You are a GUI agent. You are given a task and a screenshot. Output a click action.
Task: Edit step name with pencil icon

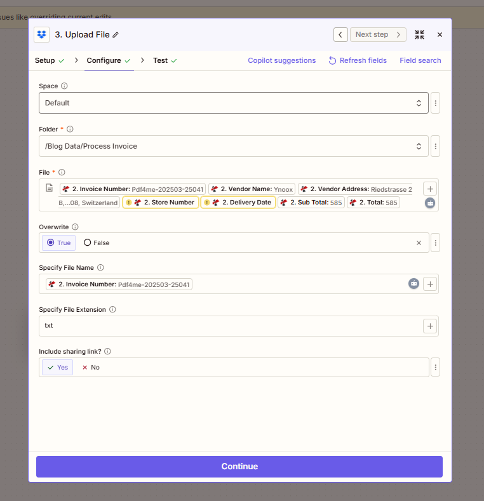click(116, 35)
